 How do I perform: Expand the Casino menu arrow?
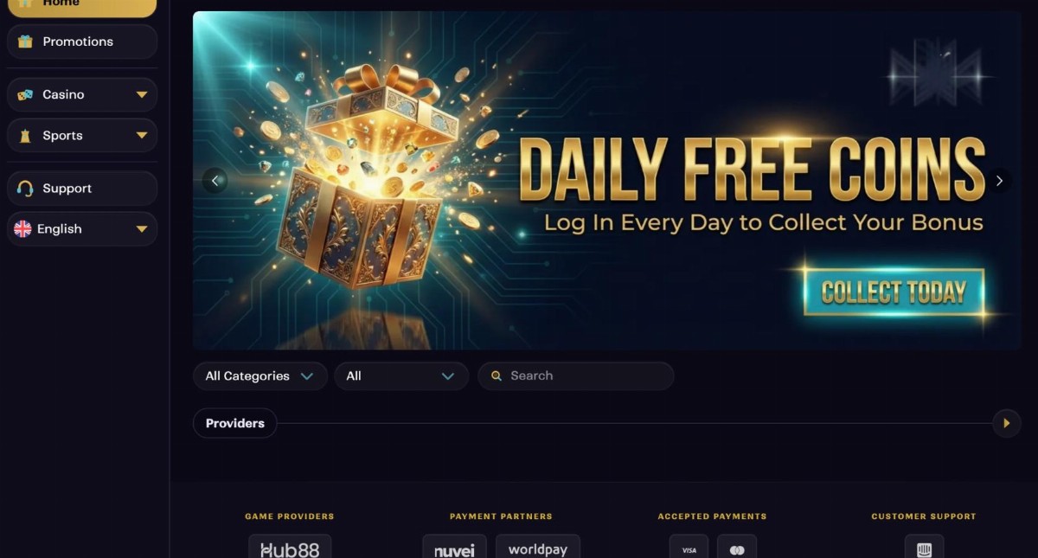click(x=142, y=95)
